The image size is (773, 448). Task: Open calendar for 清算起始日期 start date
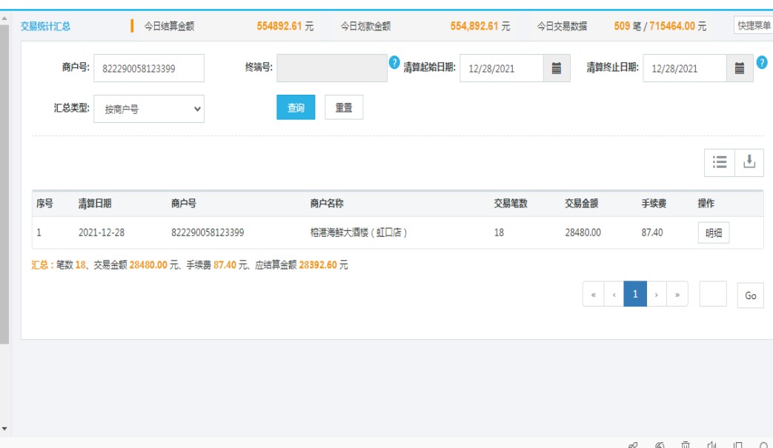tap(556, 68)
